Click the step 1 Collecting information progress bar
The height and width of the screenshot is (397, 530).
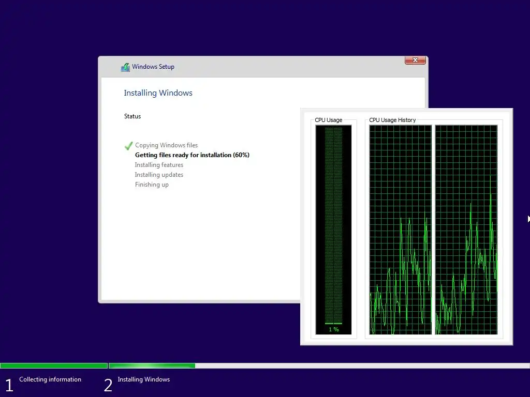[54, 365]
